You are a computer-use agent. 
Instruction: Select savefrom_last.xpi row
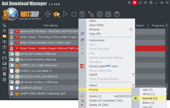43,88
